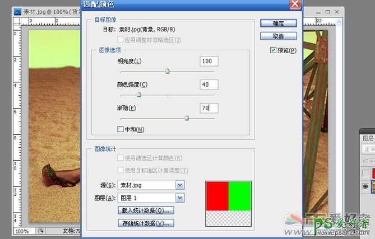The image size is (375, 239).
Task: Click 载入统计数据 load statistics button
Action: point(145,210)
